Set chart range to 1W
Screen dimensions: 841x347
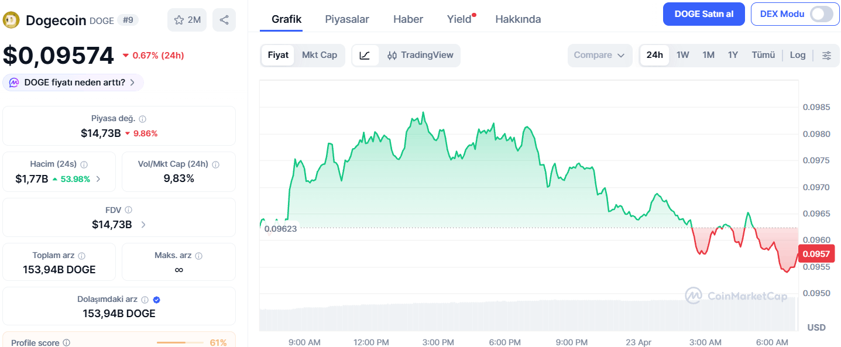(x=682, y=55)
